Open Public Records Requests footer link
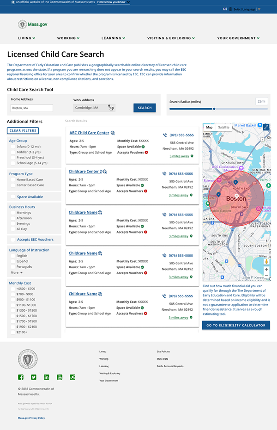 pos(170,366)
